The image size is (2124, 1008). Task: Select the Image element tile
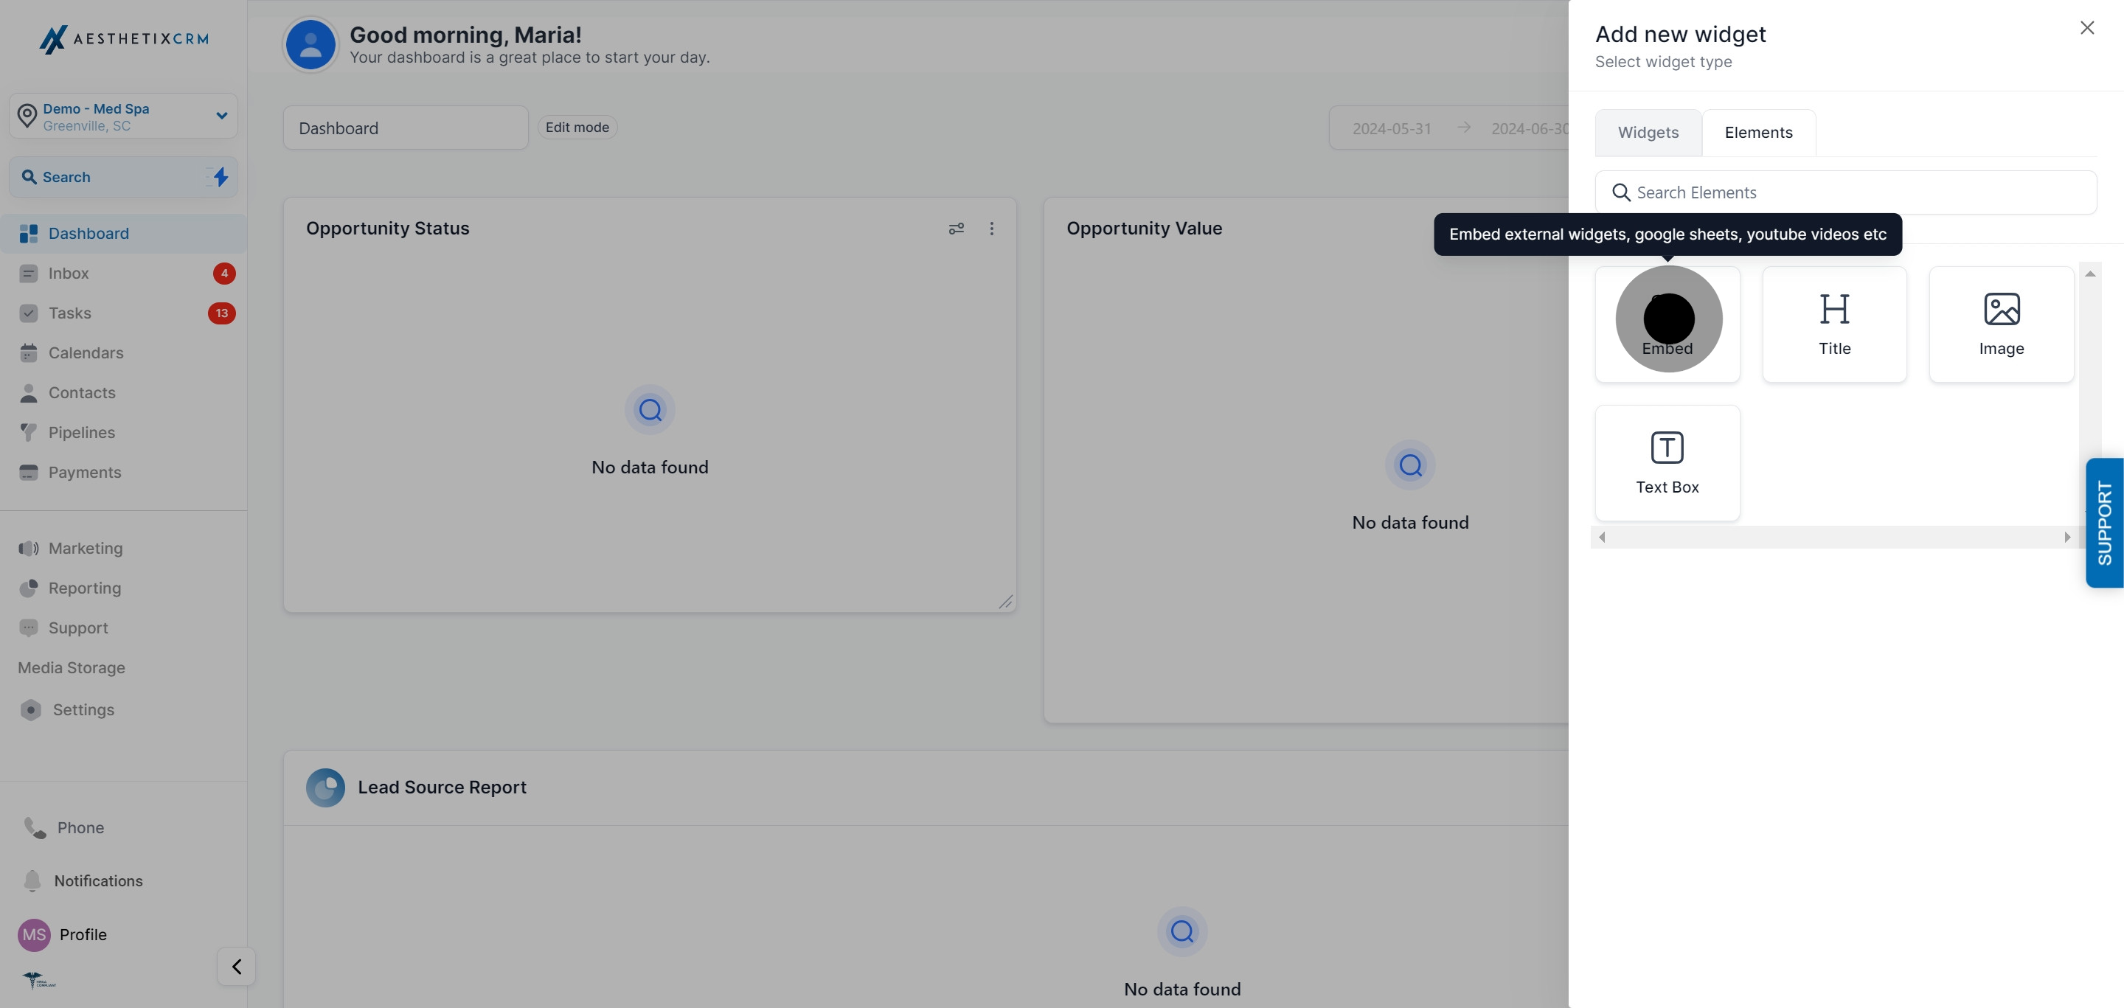[x=2001, y=324]
